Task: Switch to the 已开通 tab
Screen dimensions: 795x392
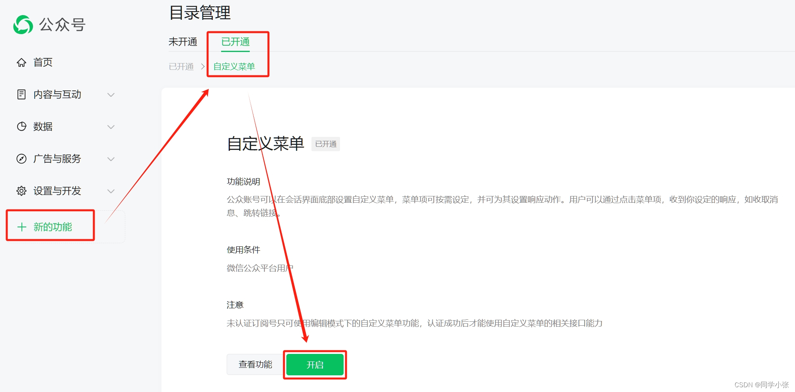Action: pyautogui.click(x=235, y=42)
